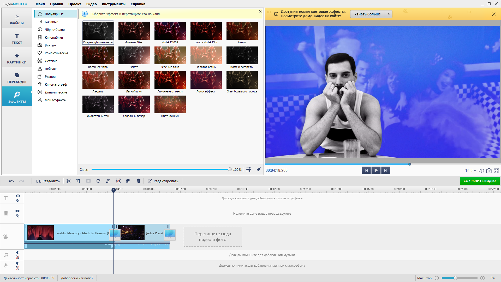Viewport: 501px width, 282px height.
Task: Toggle microphone track link icon
Action: [17, 268]
